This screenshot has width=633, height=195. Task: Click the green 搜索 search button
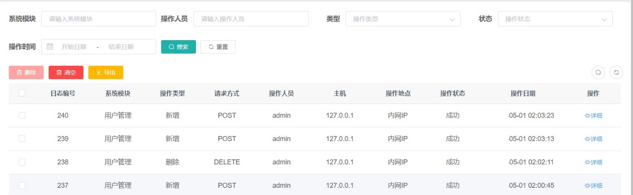coord(178,47)
